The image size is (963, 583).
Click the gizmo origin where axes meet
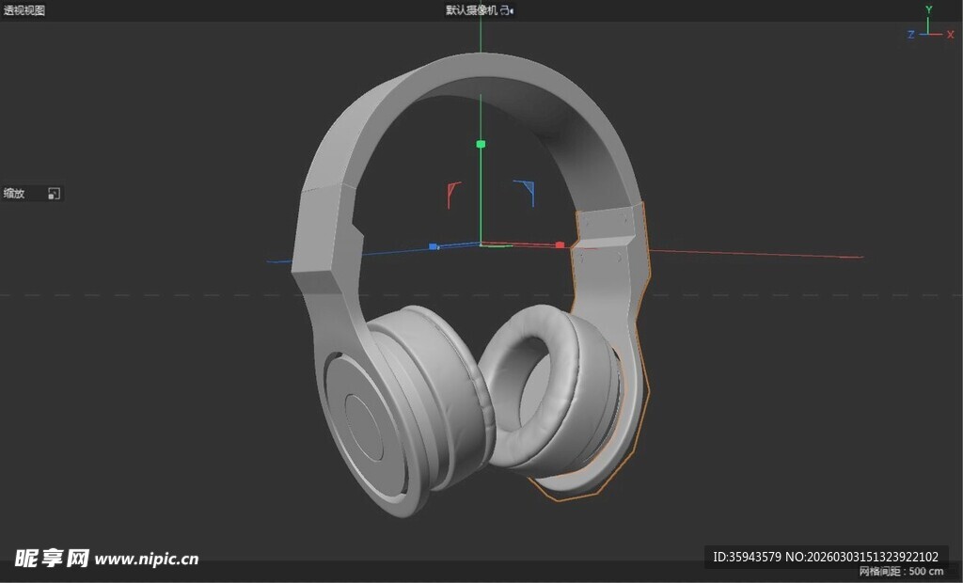481,244
